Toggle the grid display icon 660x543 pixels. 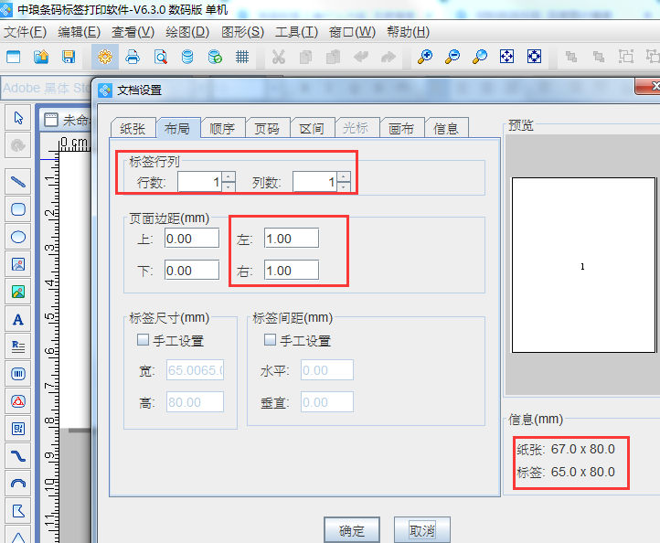click(x=242, y=57)
